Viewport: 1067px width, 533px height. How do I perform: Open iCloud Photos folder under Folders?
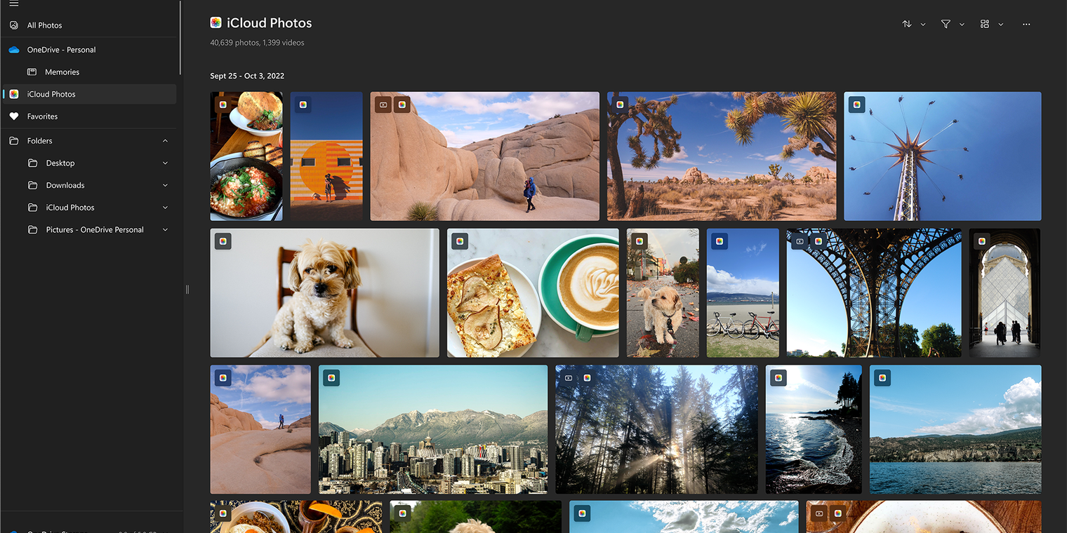click(90, 208)
